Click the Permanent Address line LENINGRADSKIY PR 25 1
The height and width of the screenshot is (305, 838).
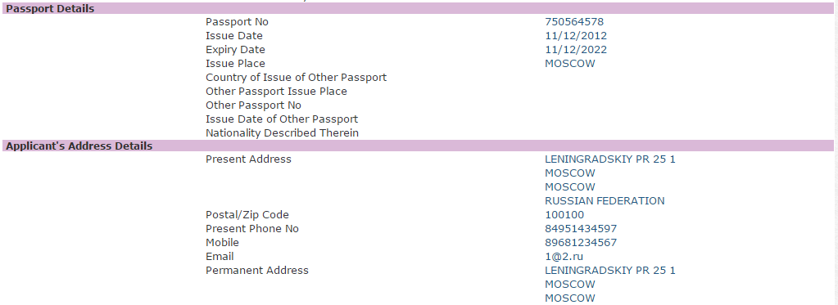tap(609, 271)
